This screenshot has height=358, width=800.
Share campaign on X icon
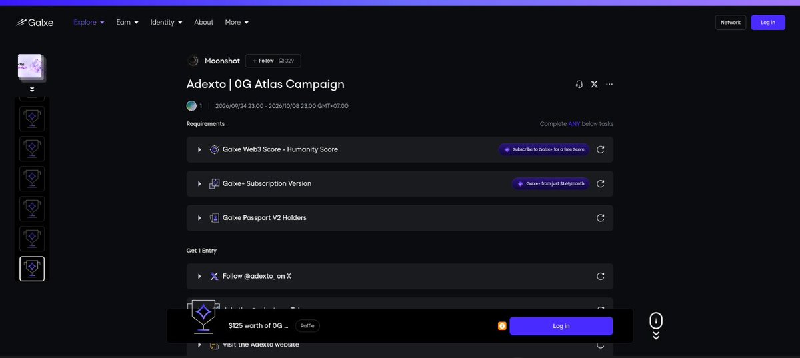[594, 85]
